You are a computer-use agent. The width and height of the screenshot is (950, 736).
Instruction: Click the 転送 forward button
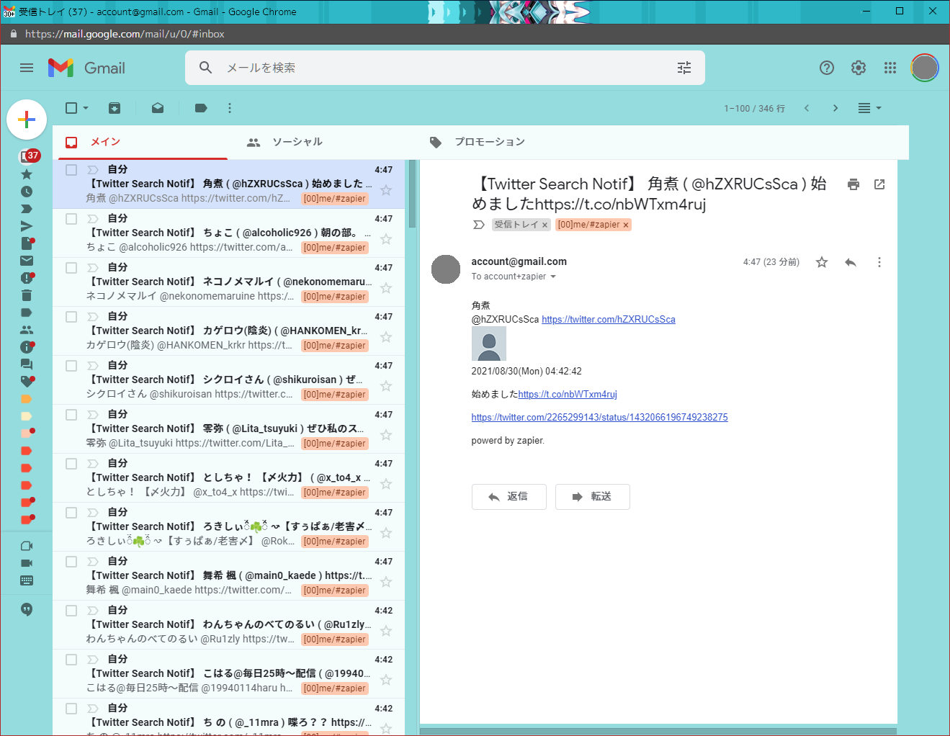593,497
